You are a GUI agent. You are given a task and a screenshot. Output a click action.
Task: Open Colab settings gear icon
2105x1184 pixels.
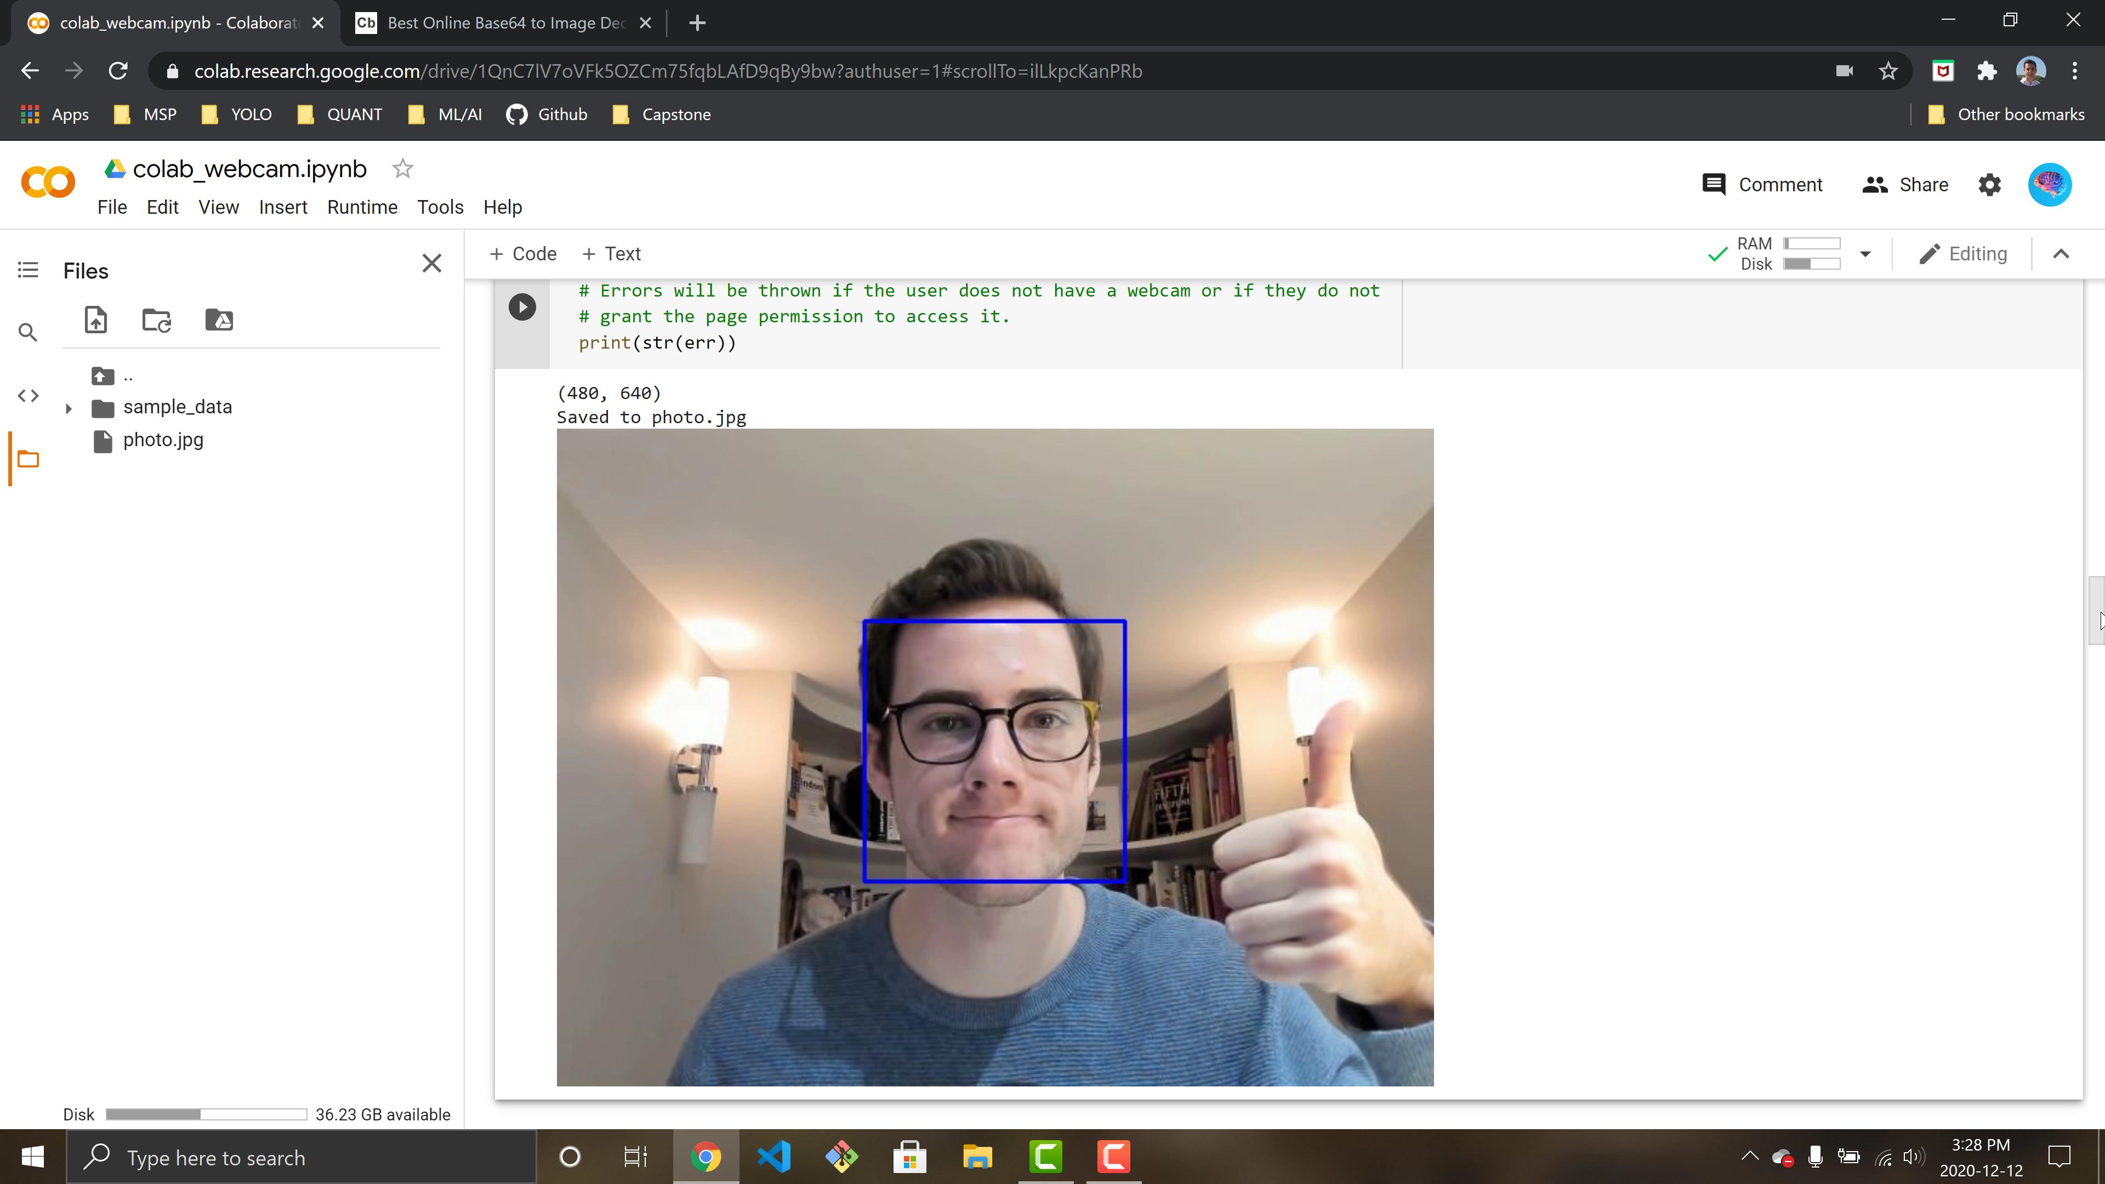pyautogui.click(x=1989, y=185)
